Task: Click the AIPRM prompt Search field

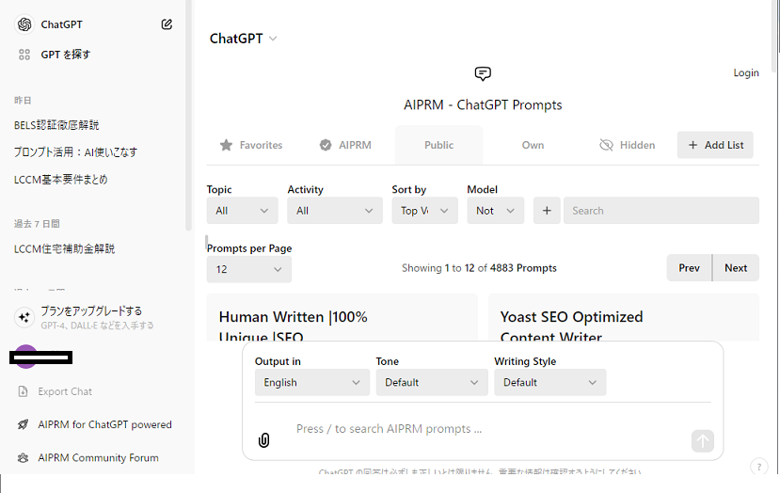Action: [661, 211]
